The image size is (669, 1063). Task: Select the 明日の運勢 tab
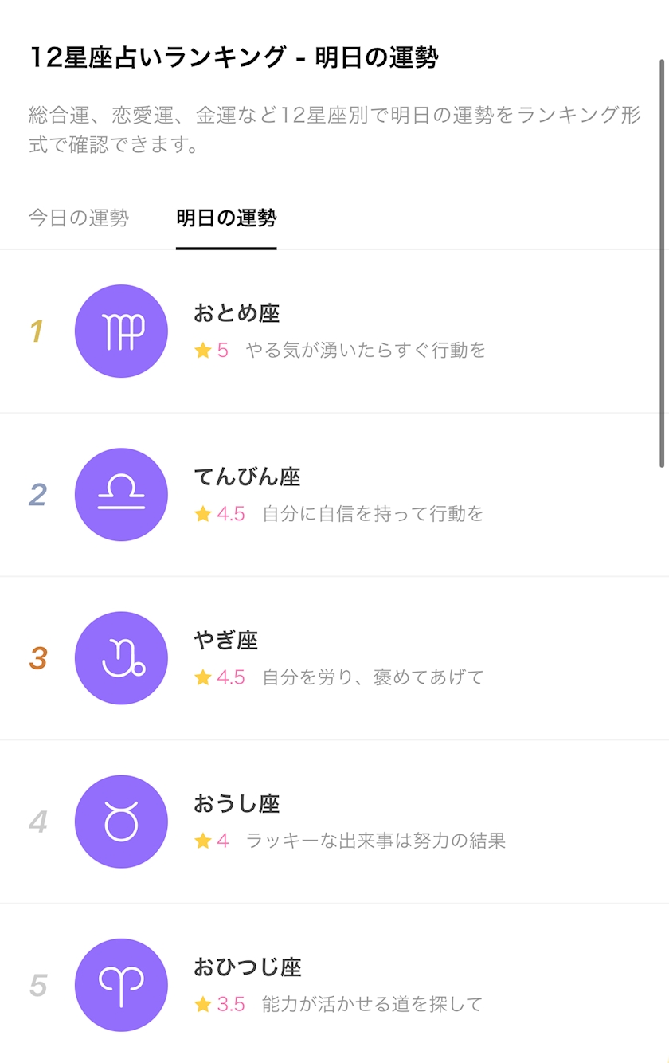[226, 218]
